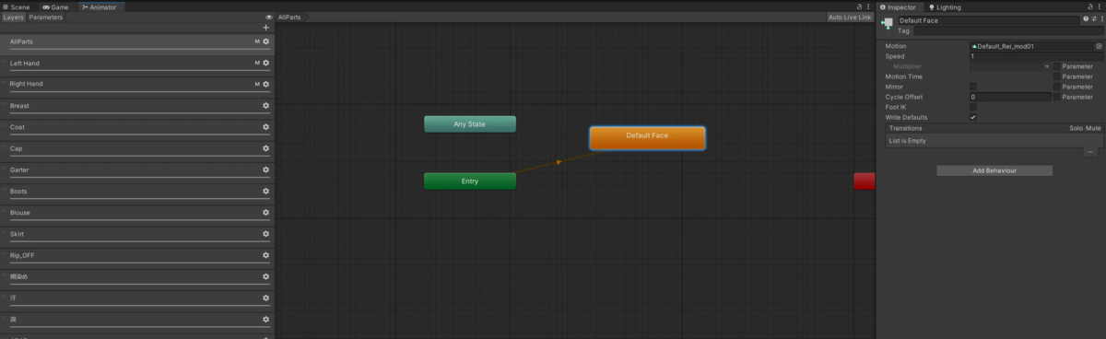Open the Multiplier parameter dropdown
Screen dimensions: 1106x339
tap(1010, 66)
